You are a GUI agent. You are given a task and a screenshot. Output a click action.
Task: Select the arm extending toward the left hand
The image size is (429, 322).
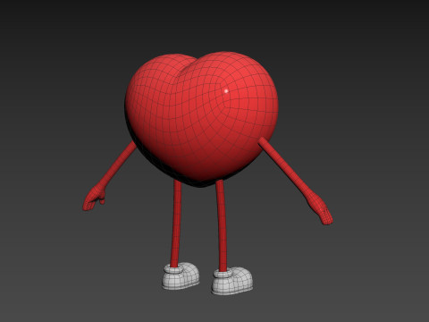(118, 165)
